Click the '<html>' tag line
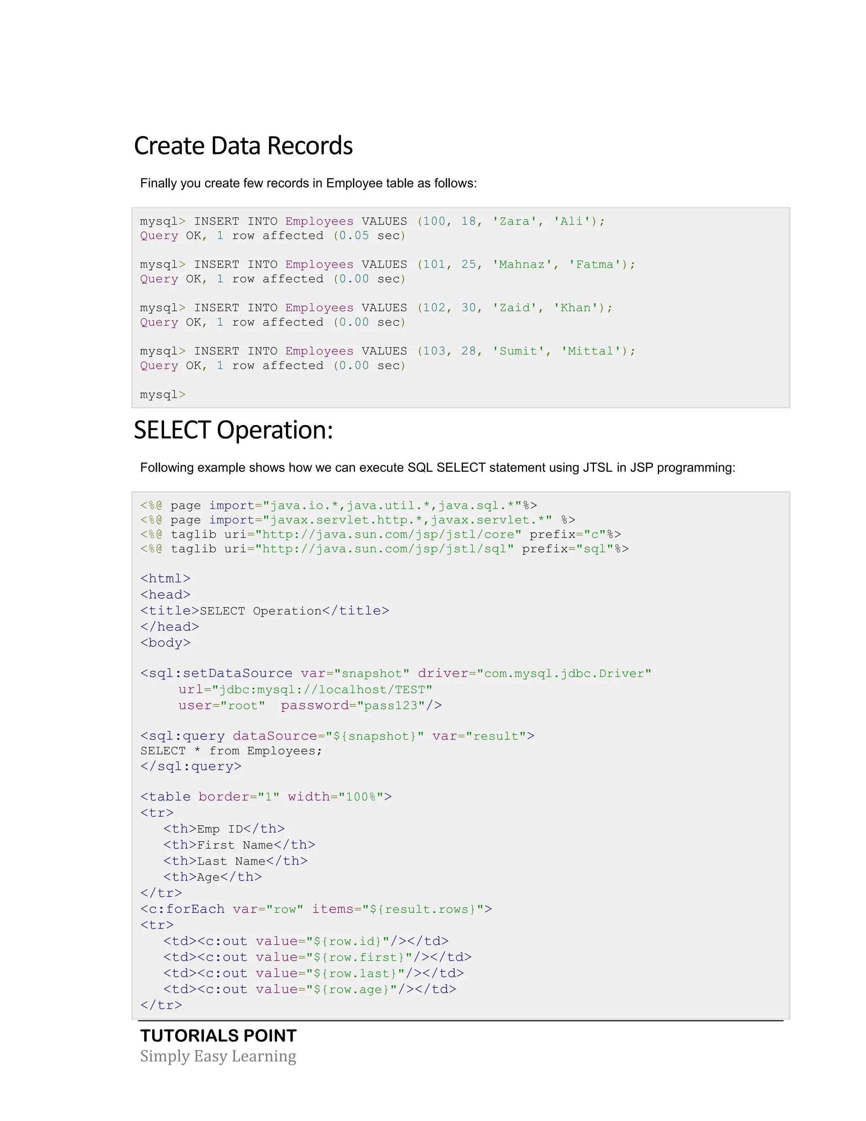 tap(165, 578)
